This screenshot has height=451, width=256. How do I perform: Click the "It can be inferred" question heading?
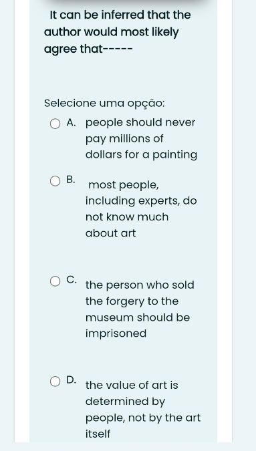pos(118,31)
